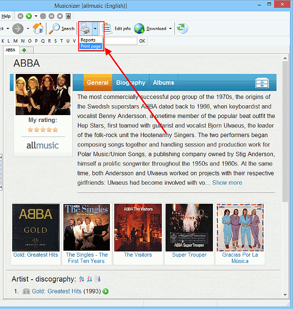This screenshot has height=309, width=293.
Task: Switch to the Biography tab
Action: (x=131, y=83)
